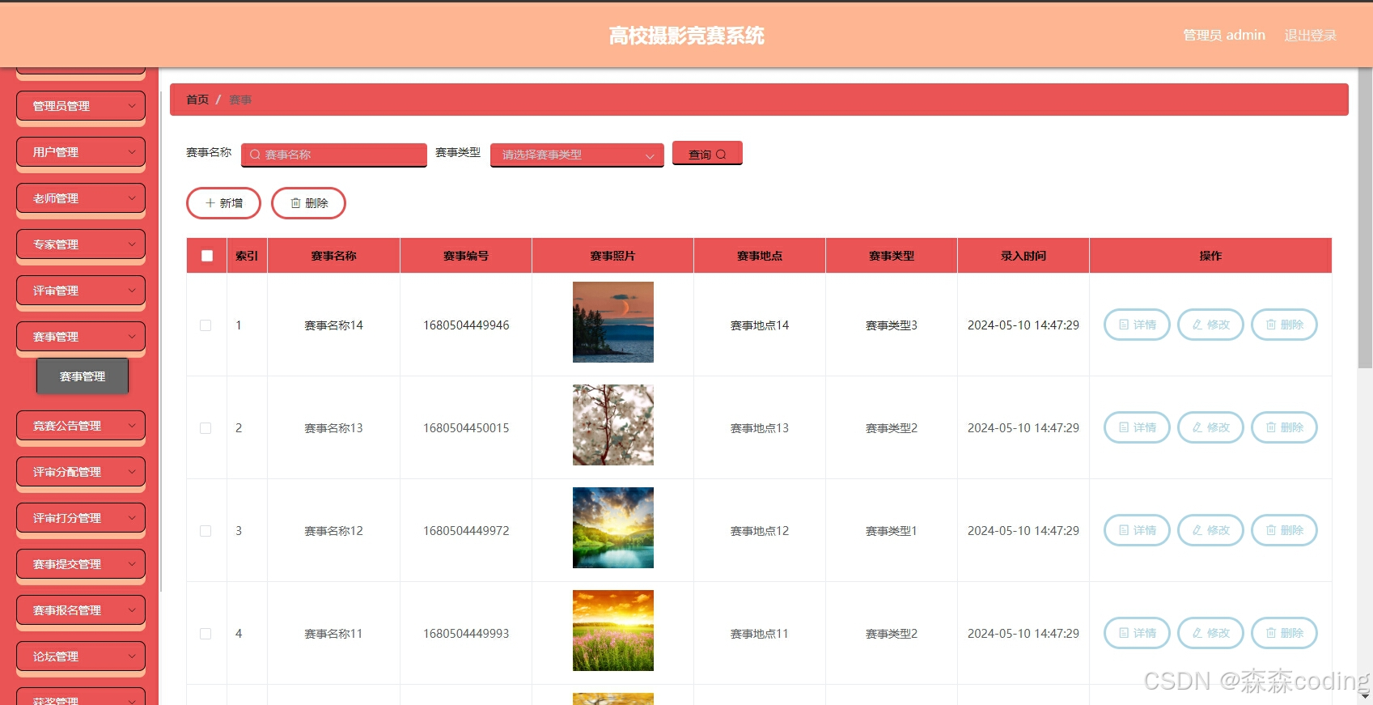1373x705 pixels.
Task: Click 删除 for 赛事名称11
Action: tap(1284, 633)
